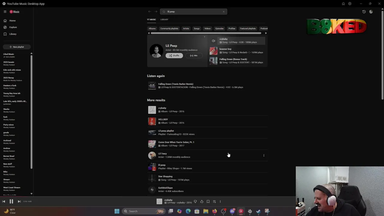Dislike the playing song crybaby
384x216 pixels.
tap(195, 202)
